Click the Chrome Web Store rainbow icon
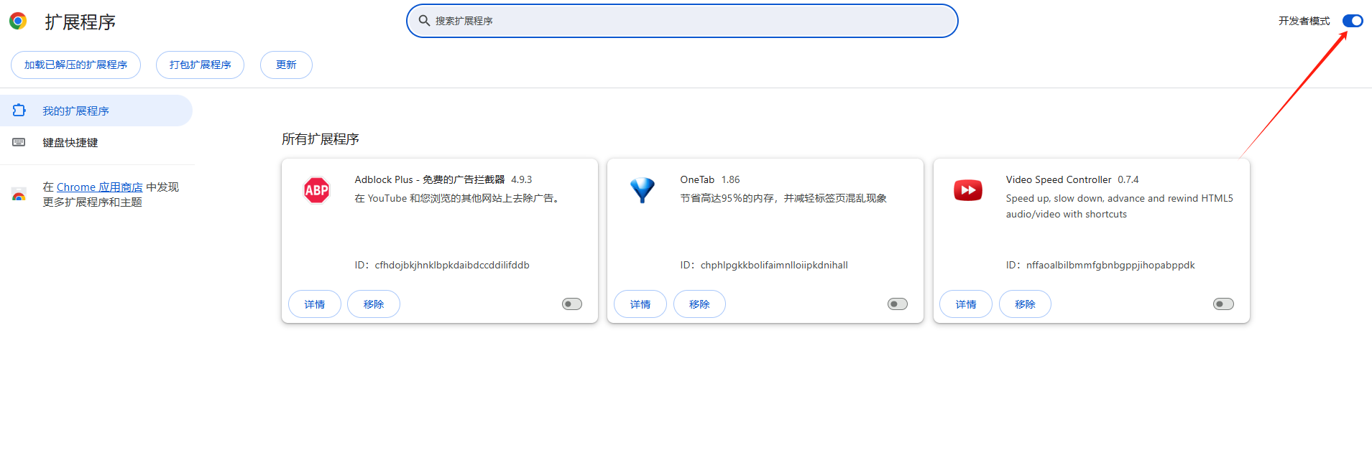1372x450 pixels. (x=19, y=194)
